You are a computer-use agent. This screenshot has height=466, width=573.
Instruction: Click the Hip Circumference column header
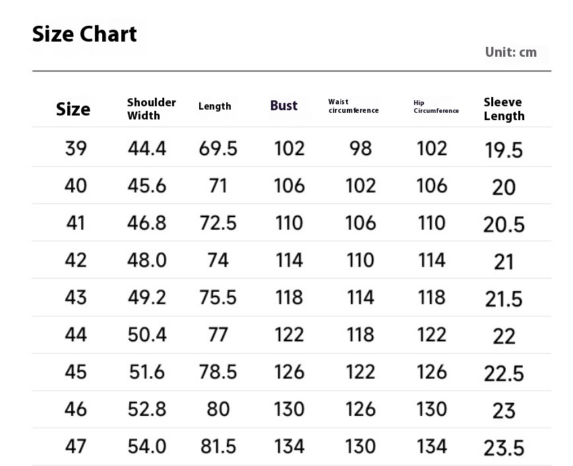tap(436, 107)
